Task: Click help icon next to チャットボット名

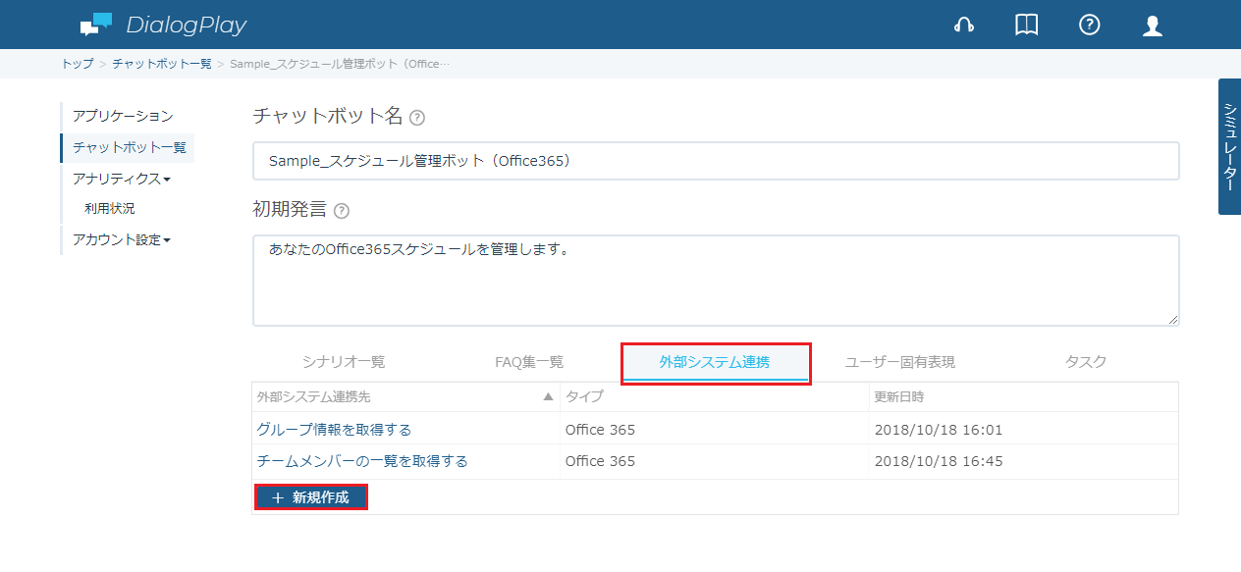Action: (417, 118)
